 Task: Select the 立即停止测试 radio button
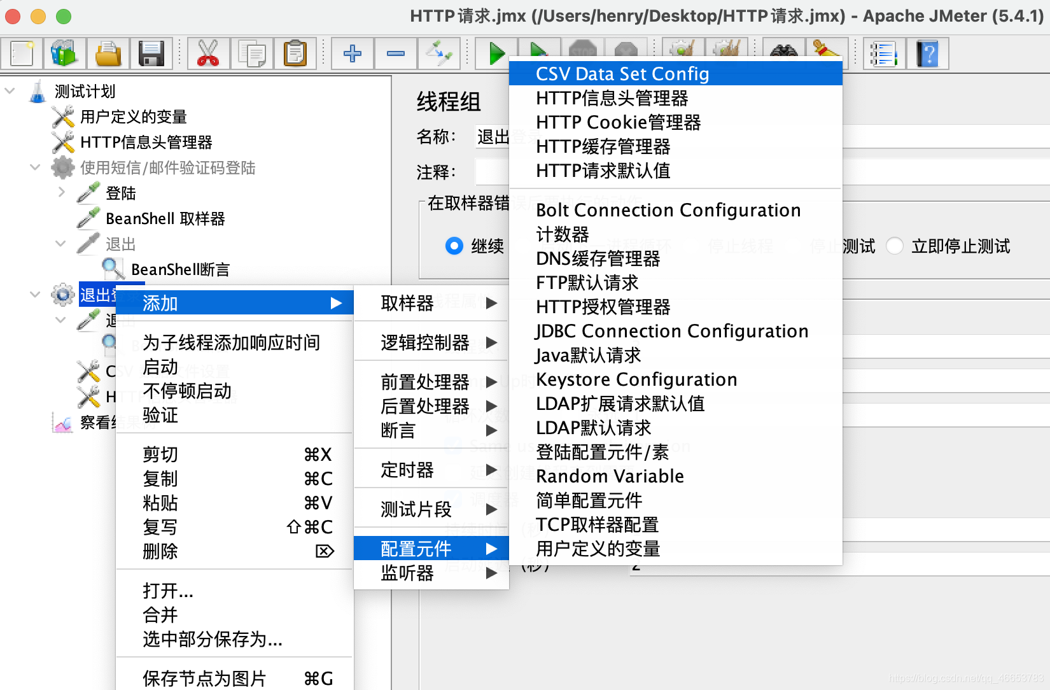click(x=895, y=246)
